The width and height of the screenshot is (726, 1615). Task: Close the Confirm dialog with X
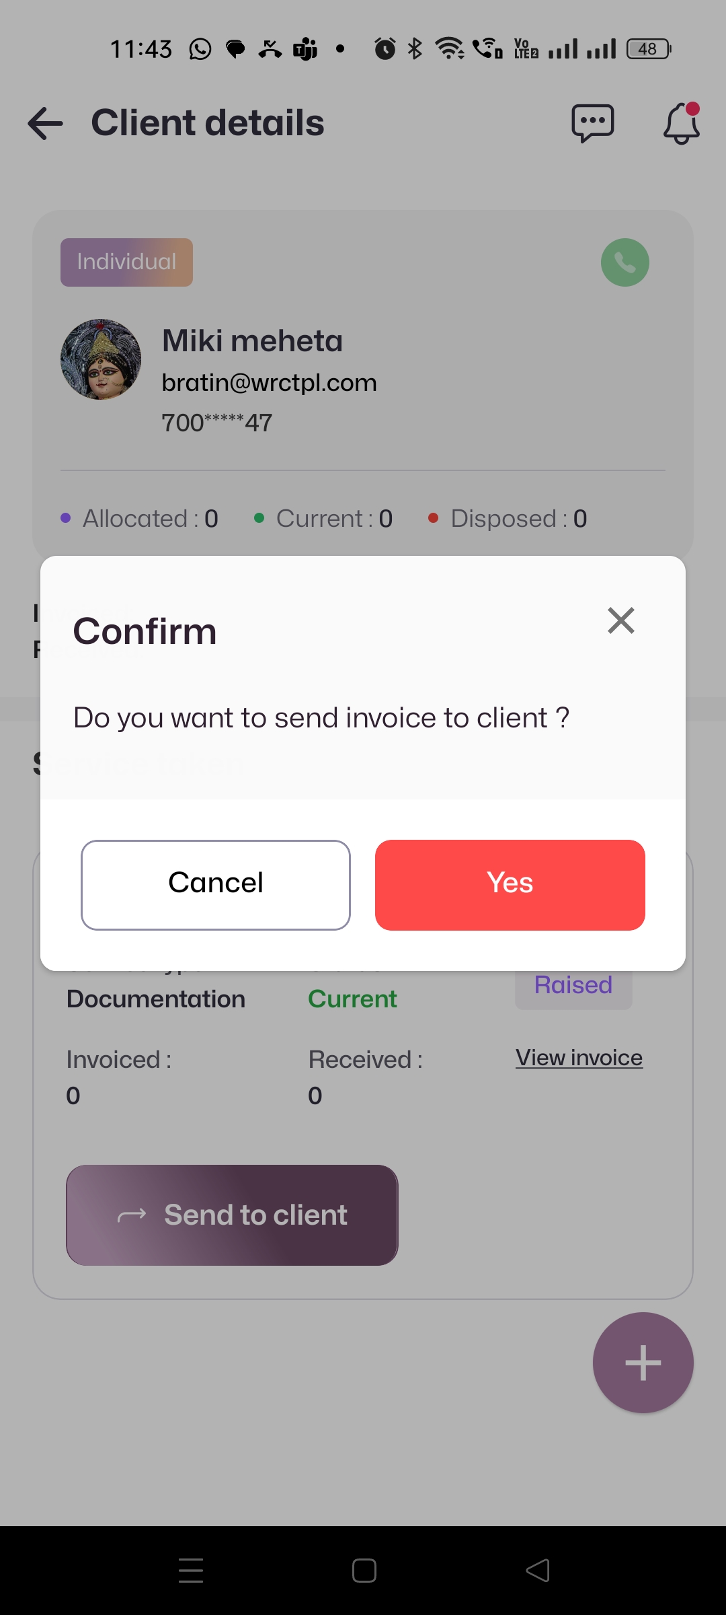620,620
